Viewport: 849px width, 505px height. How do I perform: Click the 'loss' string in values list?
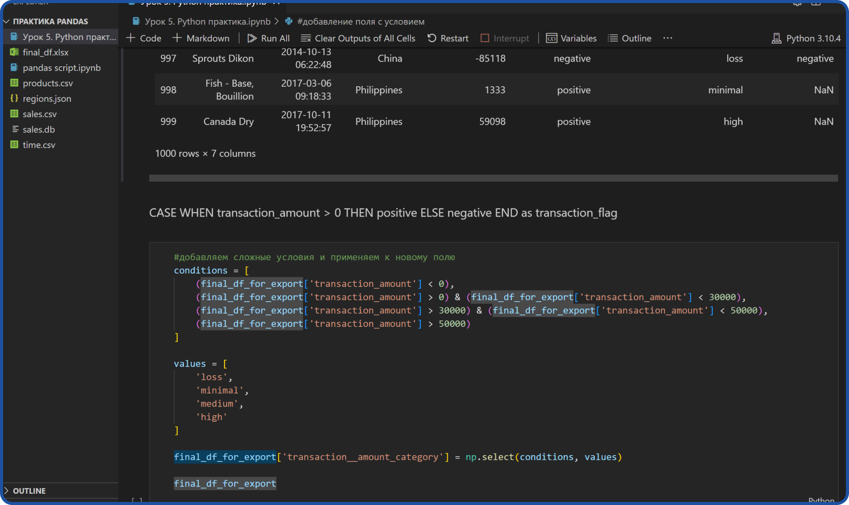(211, 377)
